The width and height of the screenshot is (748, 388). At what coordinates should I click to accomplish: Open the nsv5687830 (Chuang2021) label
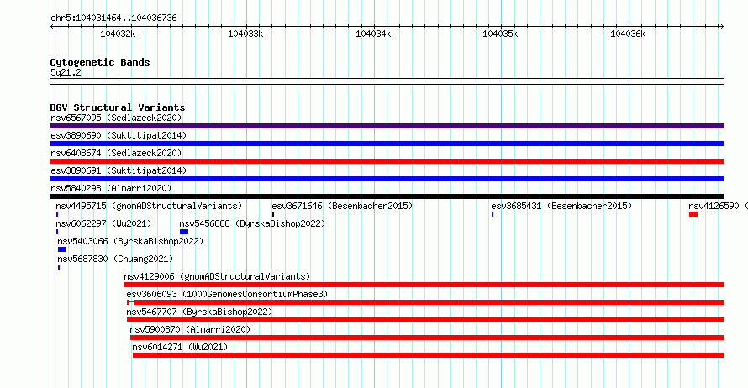point(115,259)
